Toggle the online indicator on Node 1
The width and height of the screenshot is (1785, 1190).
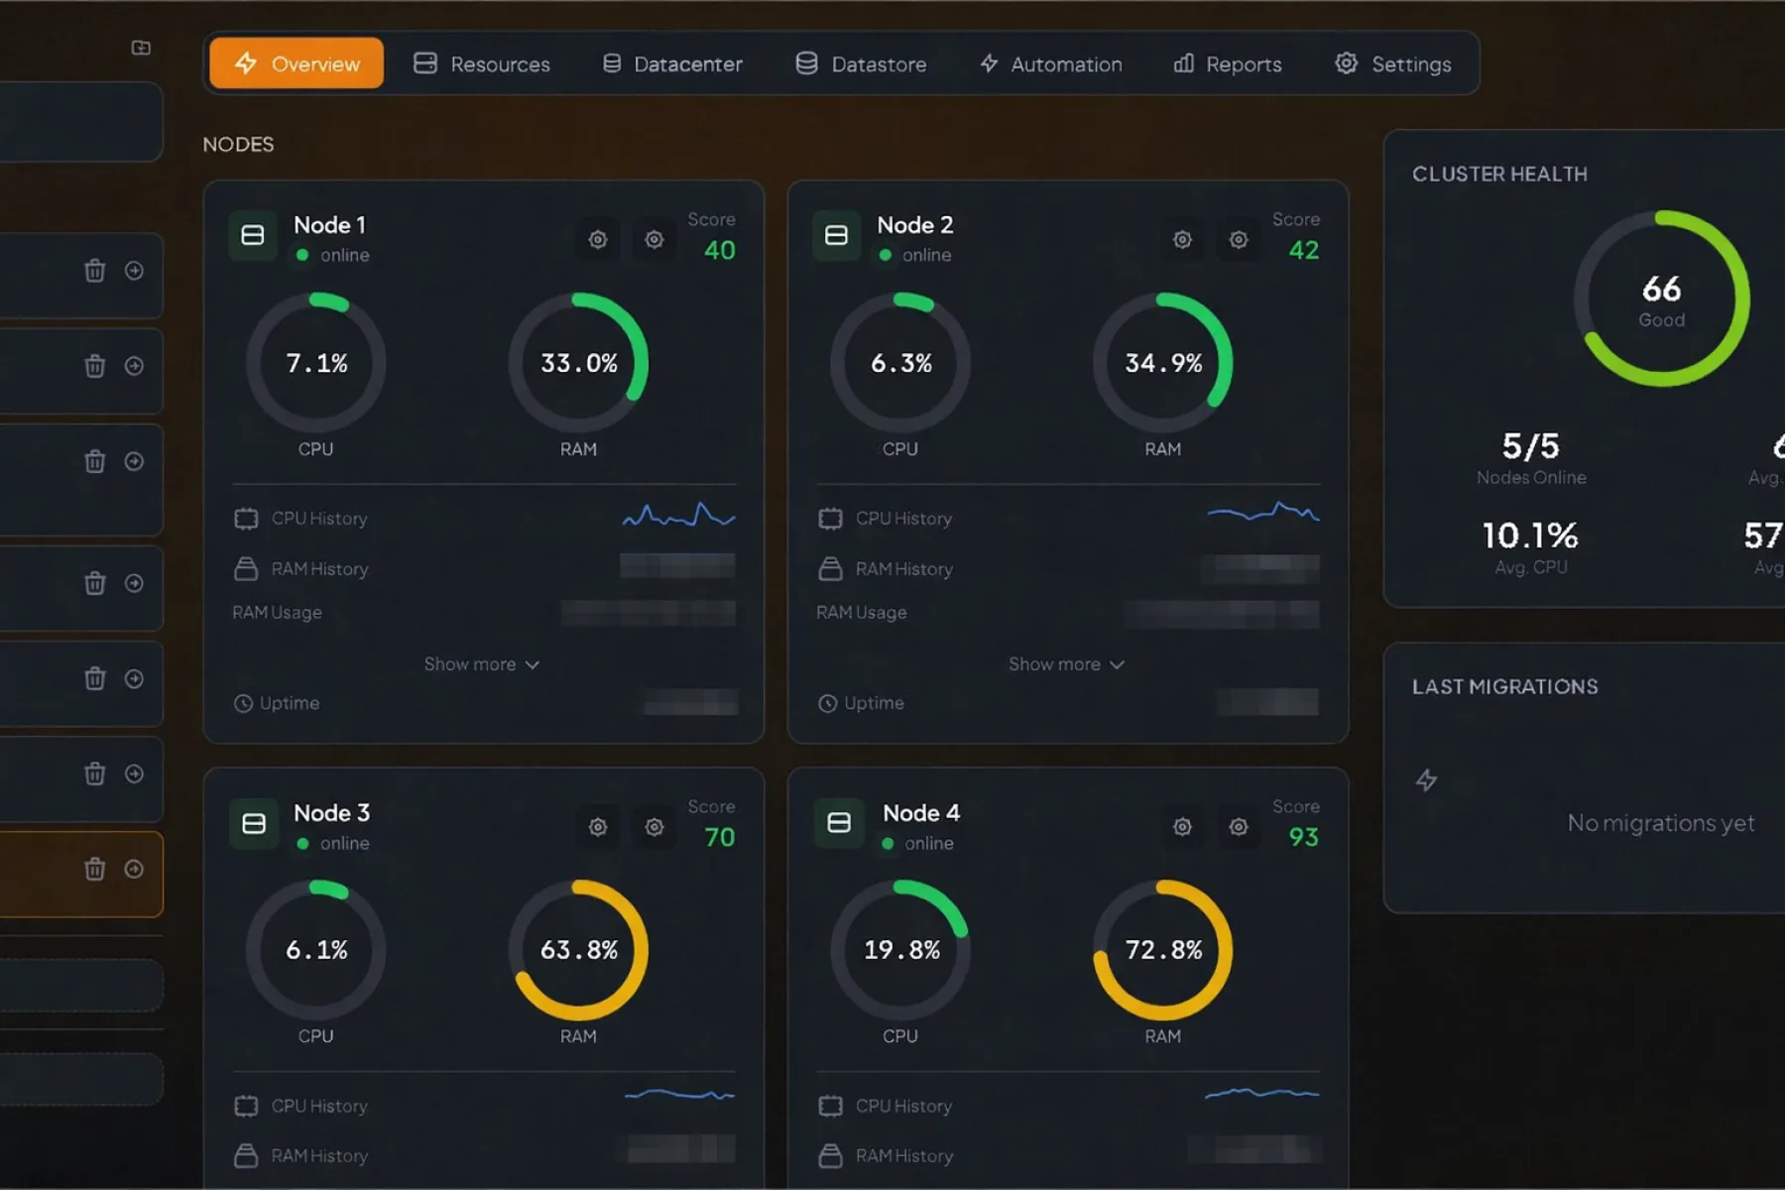[300, 256]
